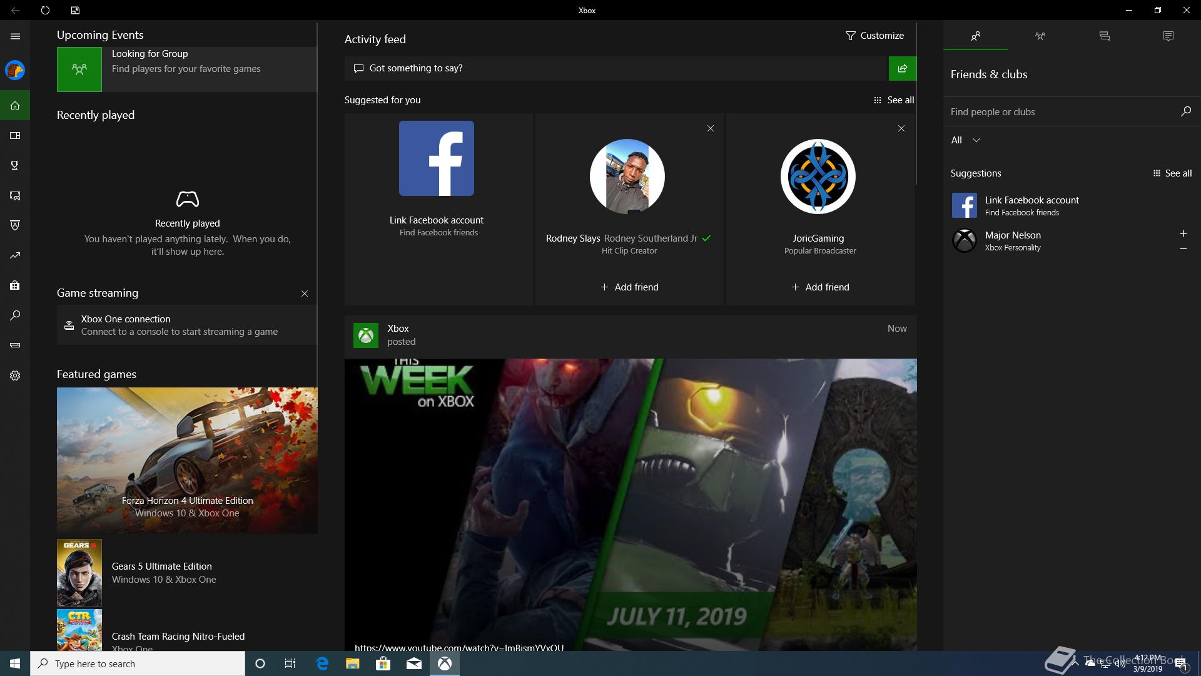This screenshot has height=676, width=1201.
Task: Open the hedgehog profile avatar
Action: point(15,70)
